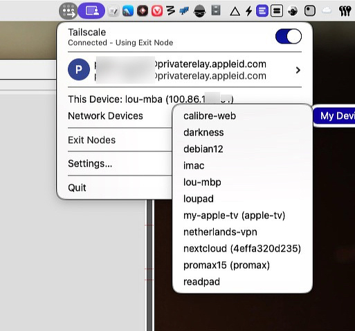355x331 pixels.
Task: Click the dark red diamond menu bar icon
Action: [x=143, y=11]
